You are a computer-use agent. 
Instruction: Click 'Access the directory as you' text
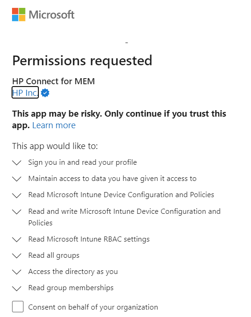point(73,272)
